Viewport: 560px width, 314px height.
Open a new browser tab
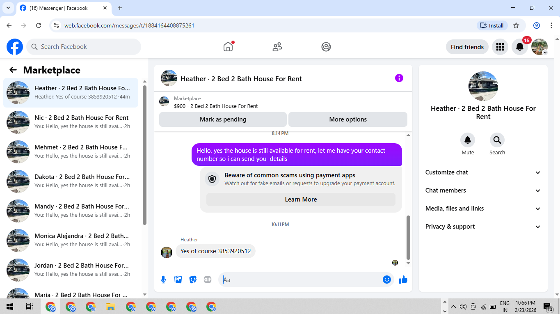(x=120, y=8)
